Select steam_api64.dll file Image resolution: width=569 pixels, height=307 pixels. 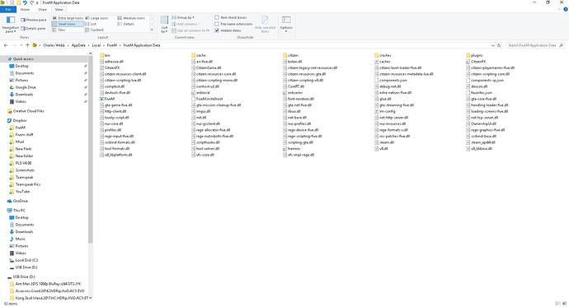click(481, 142)
